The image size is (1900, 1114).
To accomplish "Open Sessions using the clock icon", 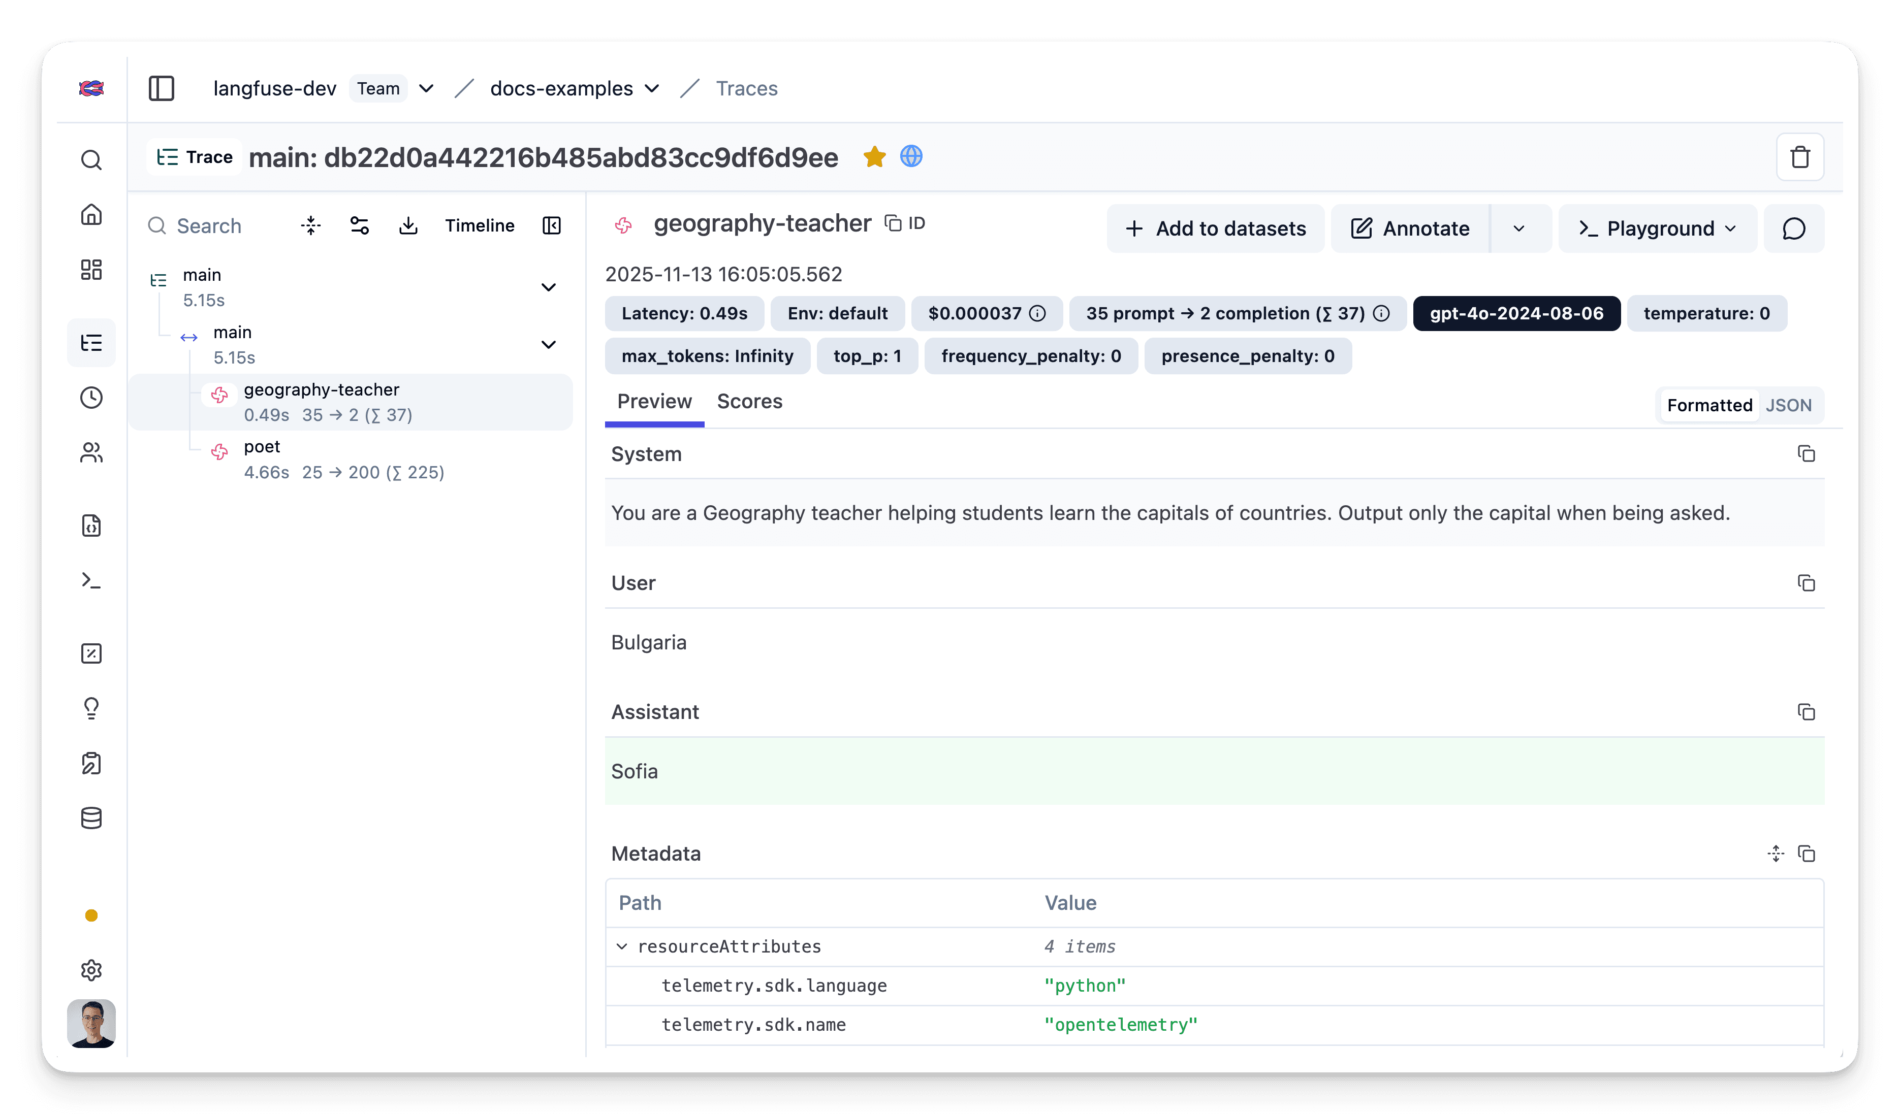I will pos(91,398).
